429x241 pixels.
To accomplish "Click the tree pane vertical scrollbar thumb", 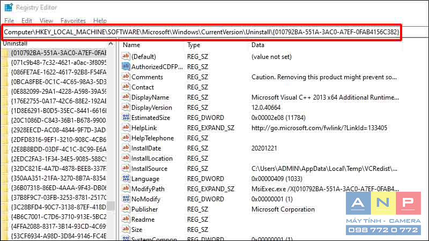I will click(x=110, y=206).
